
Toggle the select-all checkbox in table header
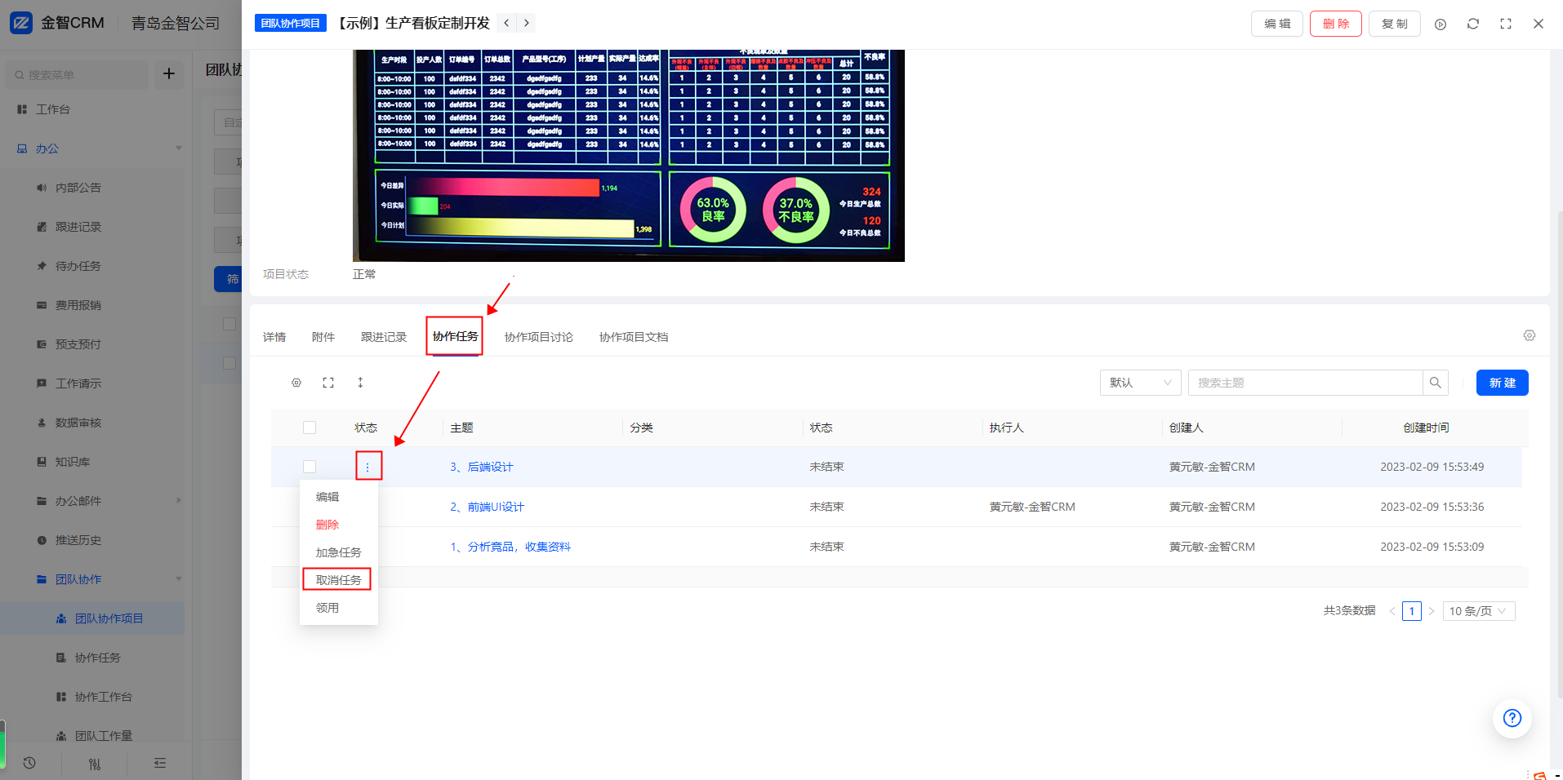tap(309, 428)
